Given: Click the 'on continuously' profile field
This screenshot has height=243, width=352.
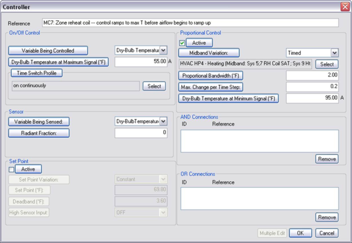Looking at the screenshot, I should coord(76,86).
